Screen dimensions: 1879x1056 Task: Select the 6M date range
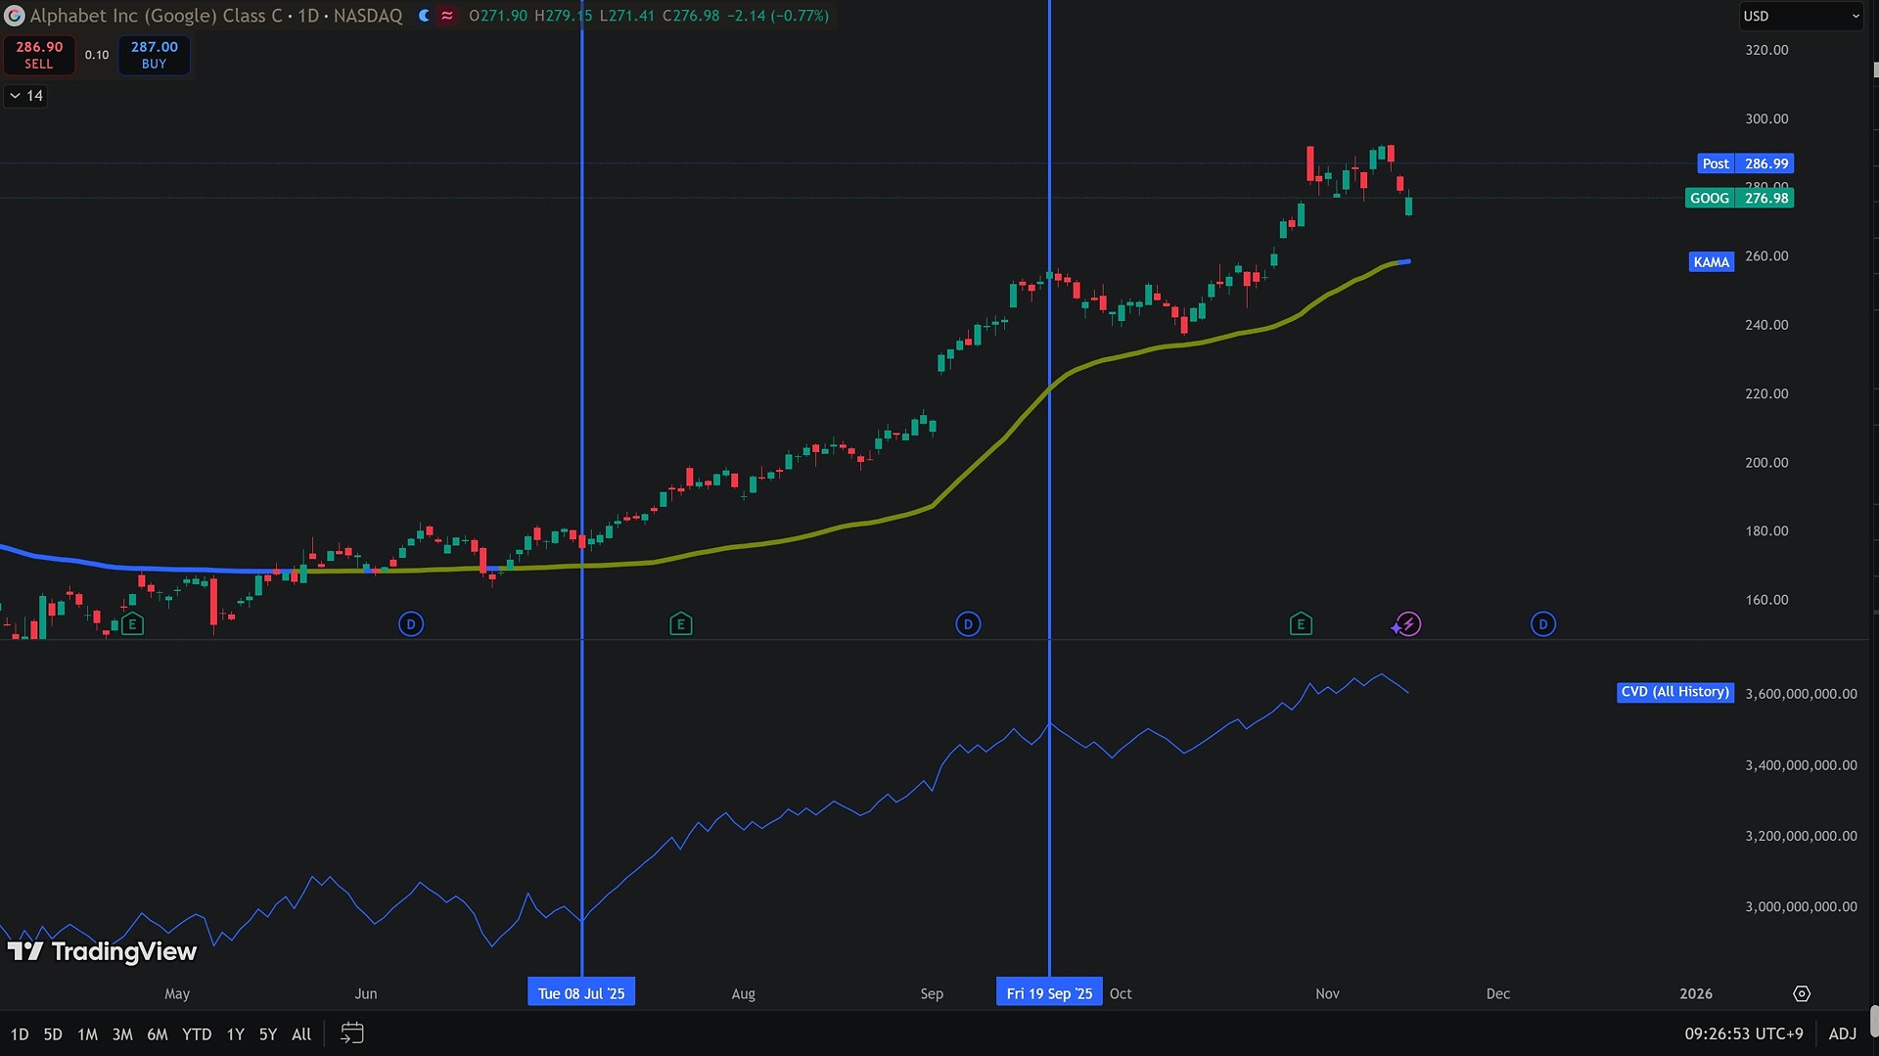(x=158, y=1033)
